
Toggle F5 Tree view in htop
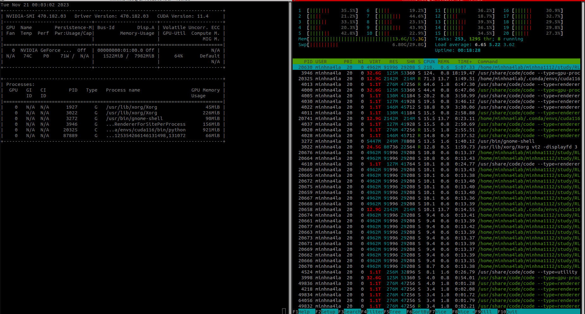[x=395, y=311]
